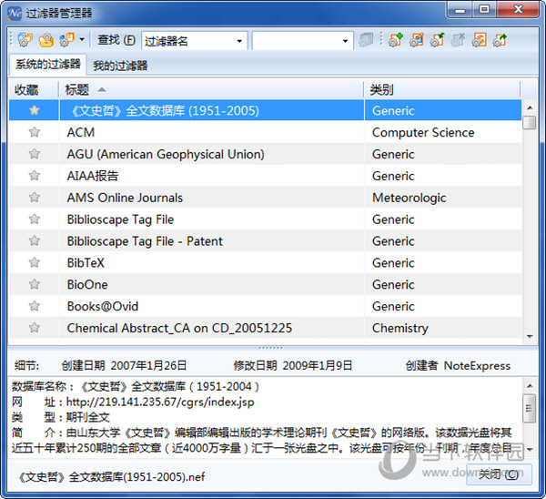The image size is (546, 499).
Task: Select the AIAA报告 filter
Action: (x=266, y=176)
